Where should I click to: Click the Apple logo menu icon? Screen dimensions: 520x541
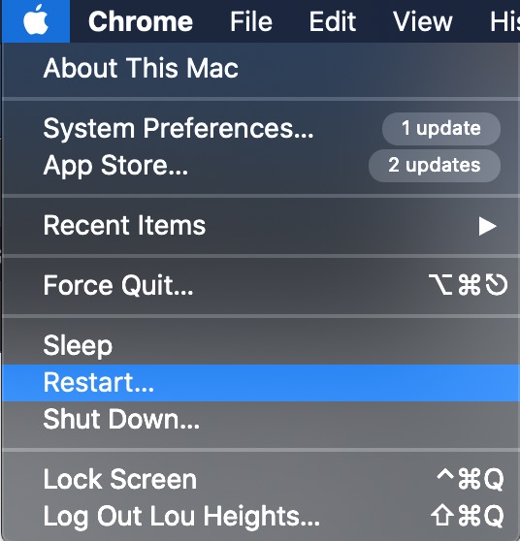[36, 20]
